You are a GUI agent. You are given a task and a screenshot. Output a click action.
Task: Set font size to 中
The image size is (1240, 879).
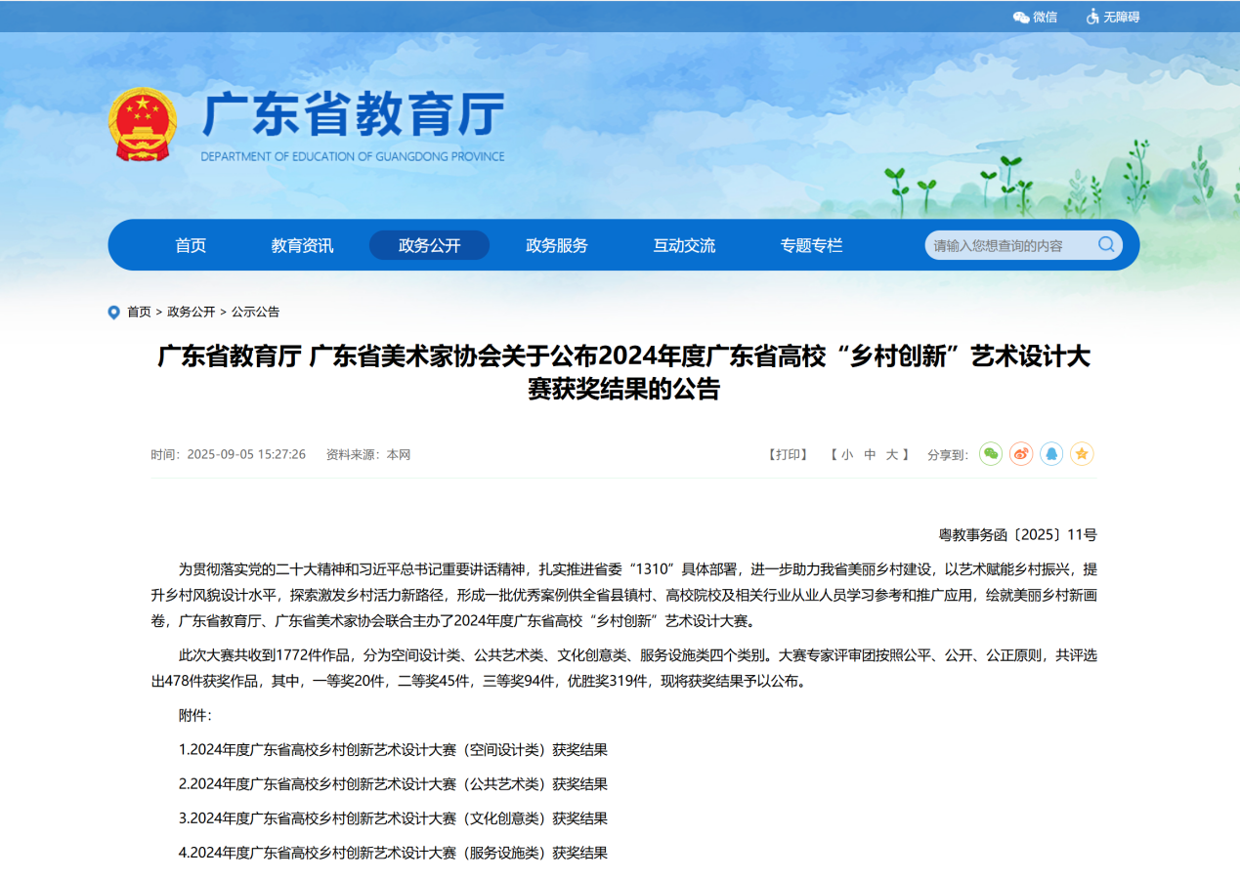[870, 455]
